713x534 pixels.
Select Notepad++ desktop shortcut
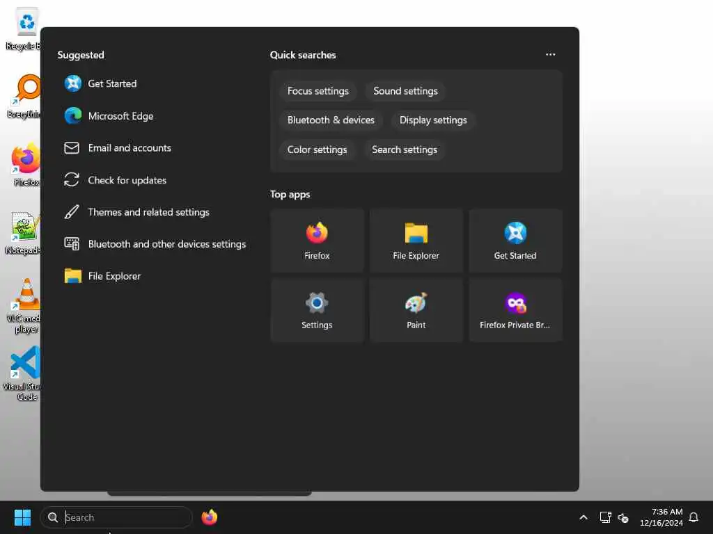coord(24,233)
